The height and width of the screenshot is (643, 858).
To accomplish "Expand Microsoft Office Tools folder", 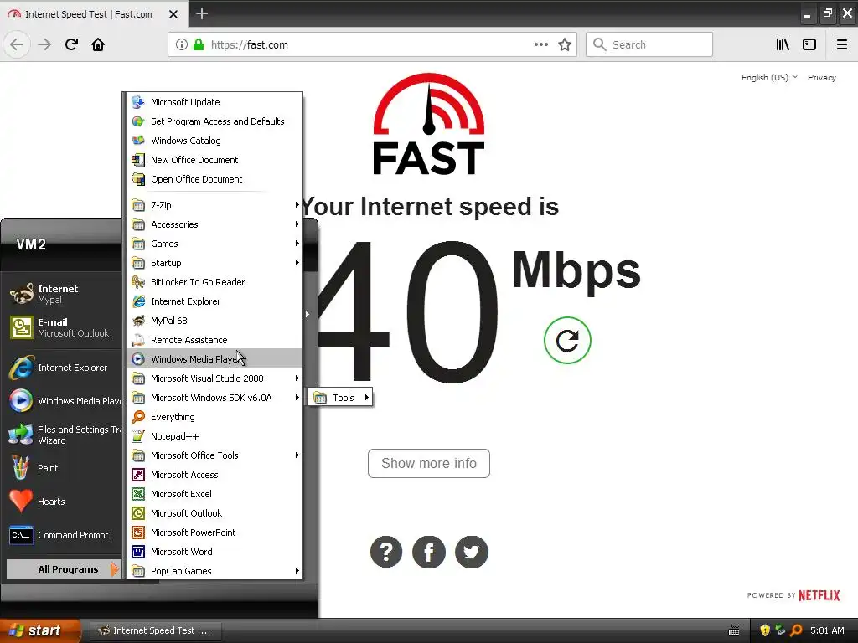I will tap(214, 455).
